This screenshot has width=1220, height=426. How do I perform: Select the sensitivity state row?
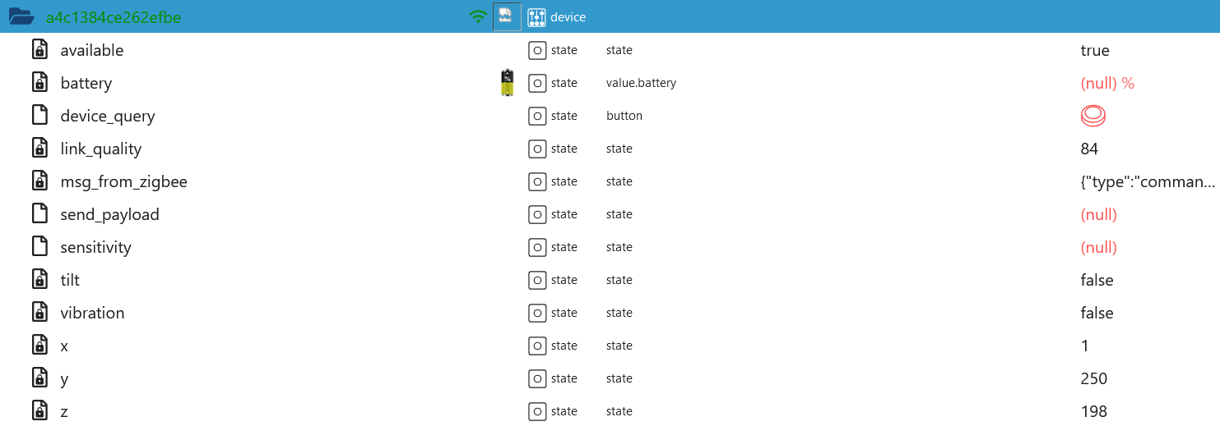pyautogui.click(x=610, y=247)
